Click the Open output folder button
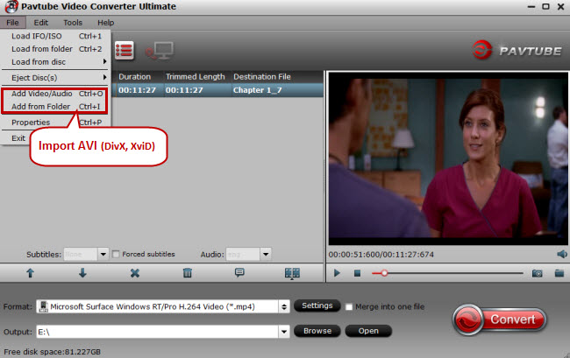570x358 pixels. [368, 331]
